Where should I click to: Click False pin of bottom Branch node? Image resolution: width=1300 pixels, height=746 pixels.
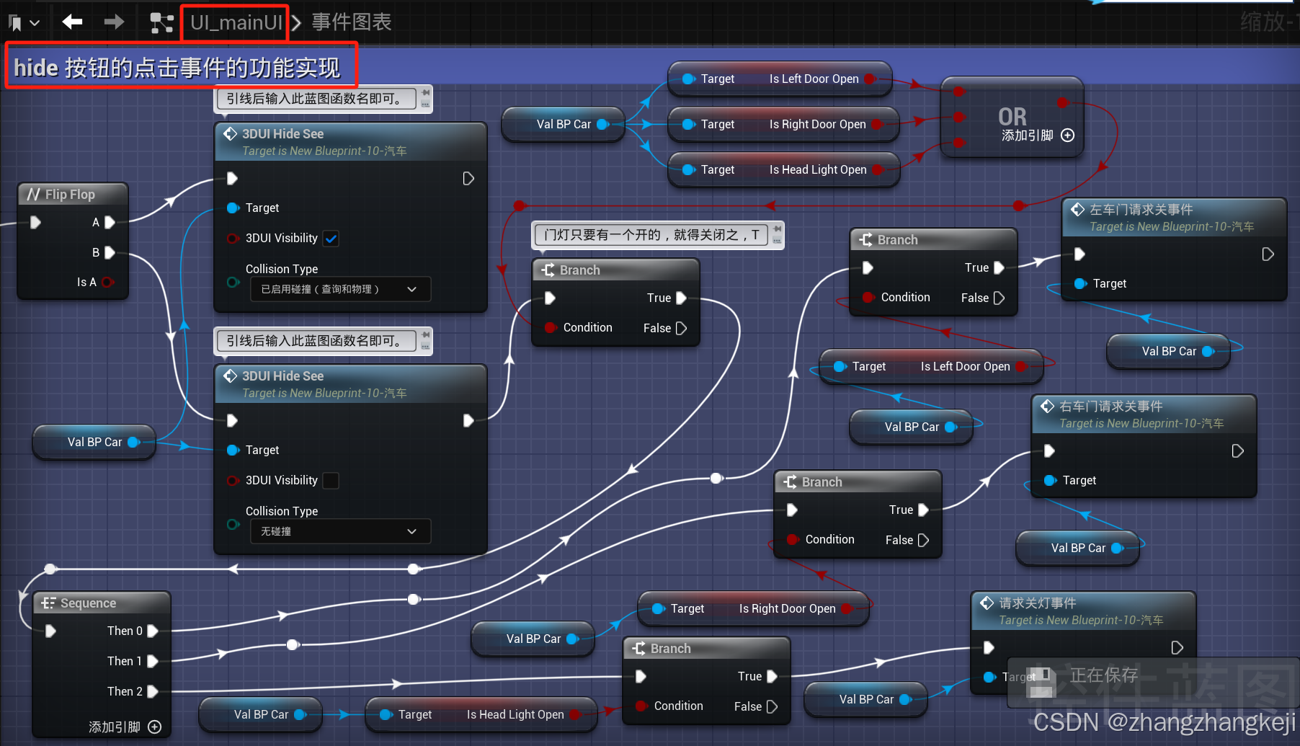click(772, 707)
